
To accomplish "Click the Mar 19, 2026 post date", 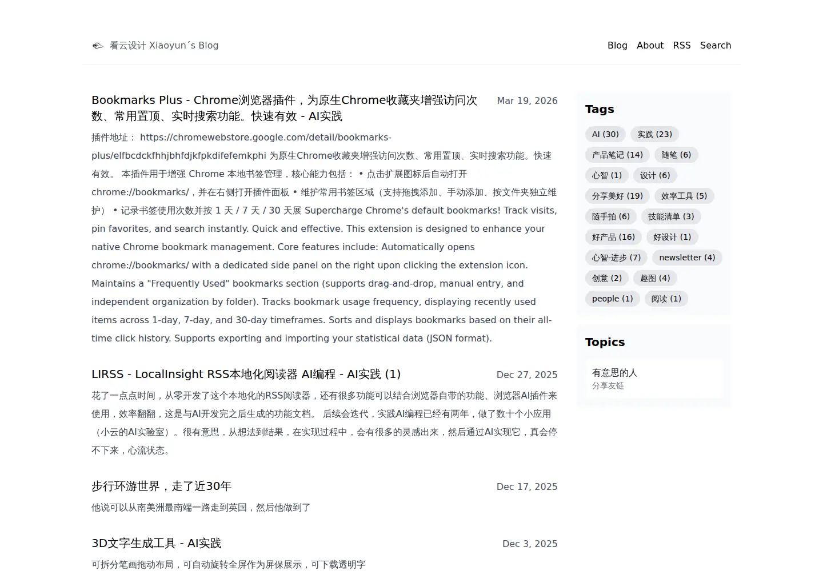I will (x=527, y=100).
